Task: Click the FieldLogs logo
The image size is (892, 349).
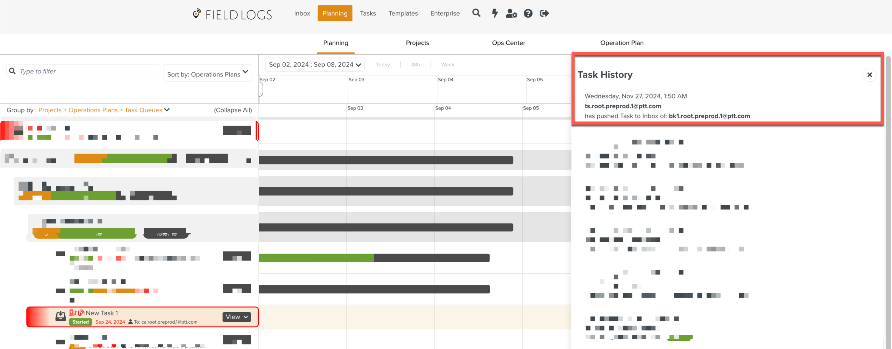Action: [x=232, y=14]
